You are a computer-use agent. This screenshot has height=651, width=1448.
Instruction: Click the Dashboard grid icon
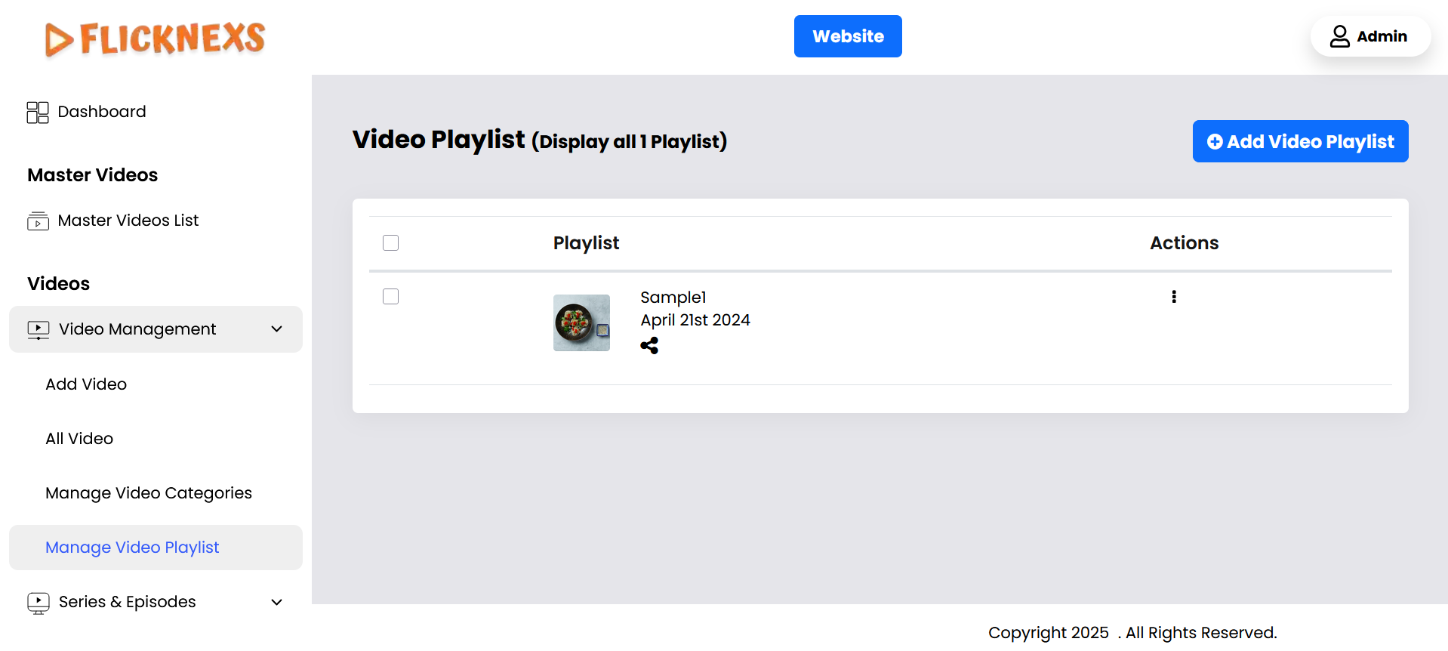point(38,113)
